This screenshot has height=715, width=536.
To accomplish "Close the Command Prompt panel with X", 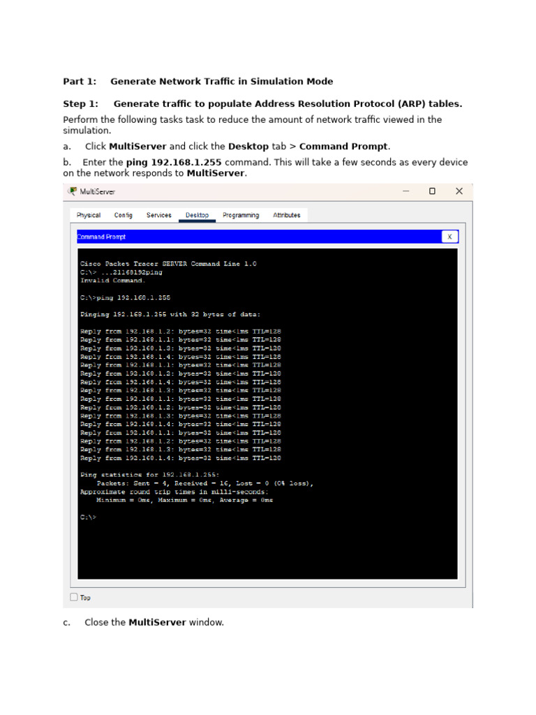I will click(x=450, y=237).
